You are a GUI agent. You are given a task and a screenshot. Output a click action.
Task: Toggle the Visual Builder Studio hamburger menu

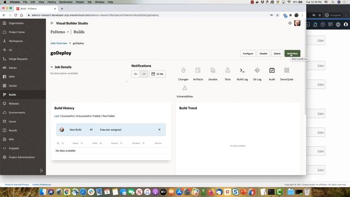(x=52, y=23)
